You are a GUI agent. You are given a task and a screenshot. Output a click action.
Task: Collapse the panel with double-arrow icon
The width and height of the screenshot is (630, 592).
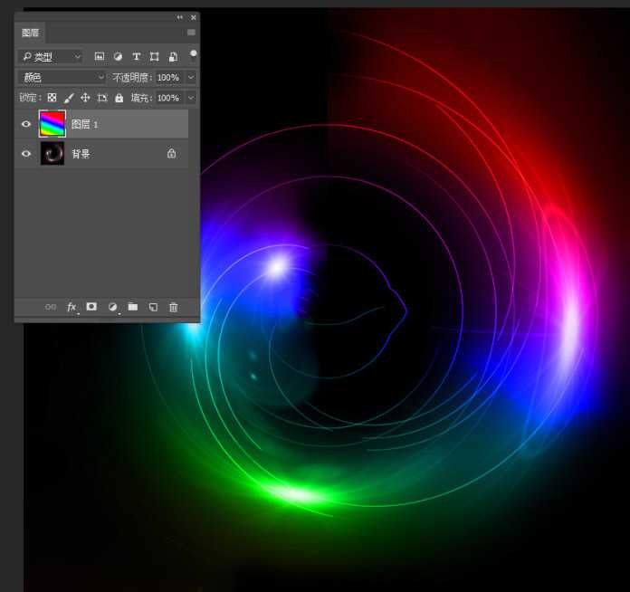point(179,17)
